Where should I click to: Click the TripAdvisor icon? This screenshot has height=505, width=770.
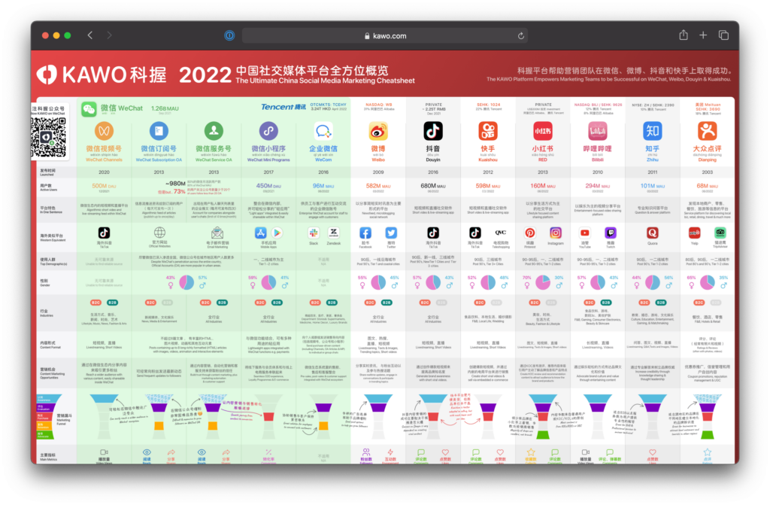[720, 233]
